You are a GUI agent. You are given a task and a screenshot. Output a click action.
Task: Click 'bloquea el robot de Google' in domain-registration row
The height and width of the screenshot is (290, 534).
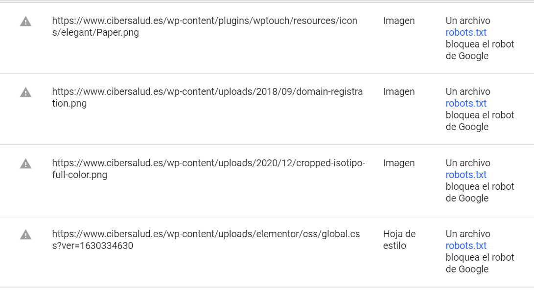(x=480, y=121)
